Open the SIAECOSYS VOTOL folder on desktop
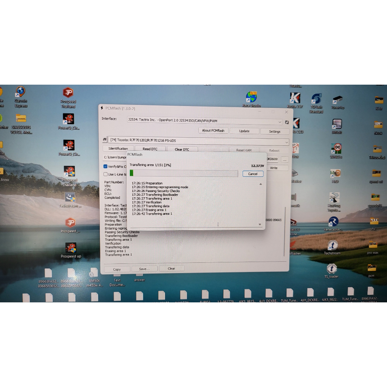The width and height of the screenshot is (387, 387). (x=21, y=124)
